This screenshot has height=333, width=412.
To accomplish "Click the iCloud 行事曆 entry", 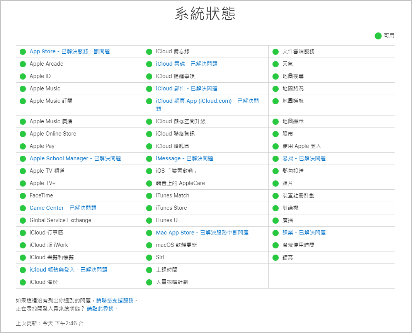I will tap(46, 233).
